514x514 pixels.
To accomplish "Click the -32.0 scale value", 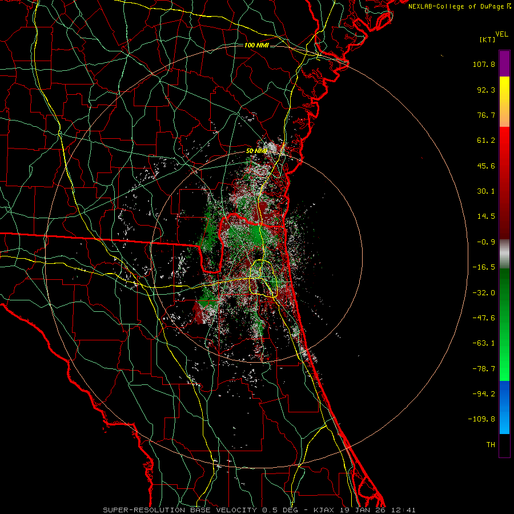I will coord(484,293).
